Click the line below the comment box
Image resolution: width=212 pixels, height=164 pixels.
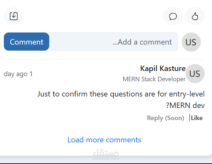click(x=104, y=59)
